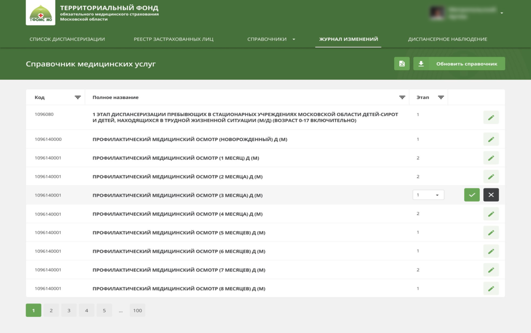
Task: Expand the Справочники menu arrow
Action: tap(294, 39)
